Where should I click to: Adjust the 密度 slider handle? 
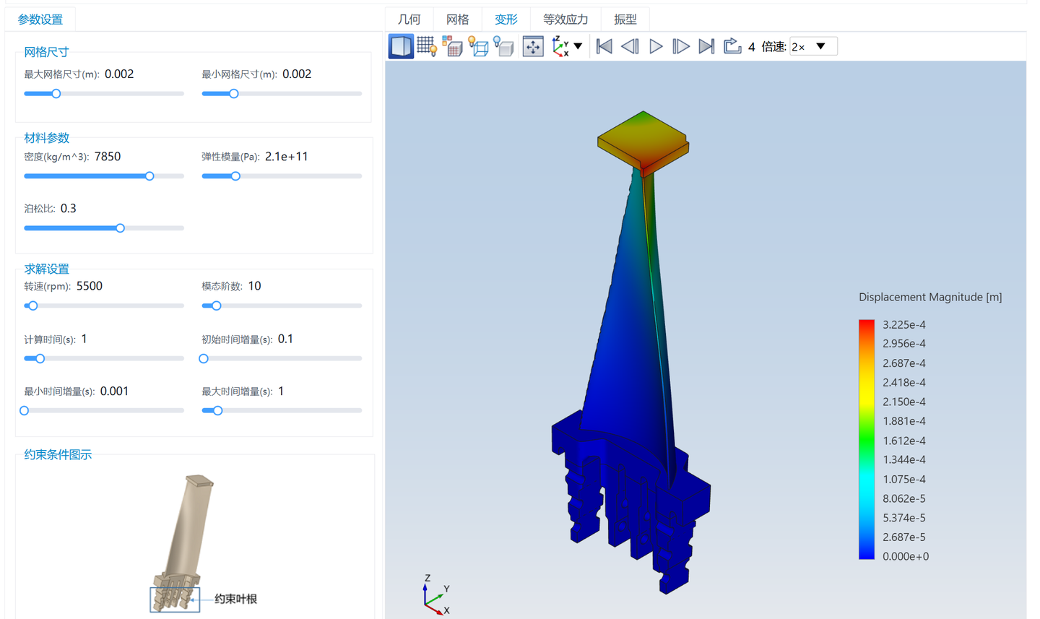[x=149, y=176]
